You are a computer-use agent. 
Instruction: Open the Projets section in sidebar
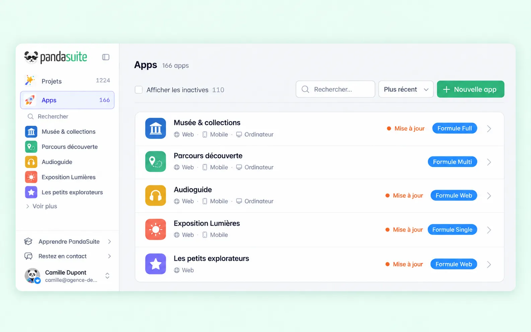click(67, 81)
